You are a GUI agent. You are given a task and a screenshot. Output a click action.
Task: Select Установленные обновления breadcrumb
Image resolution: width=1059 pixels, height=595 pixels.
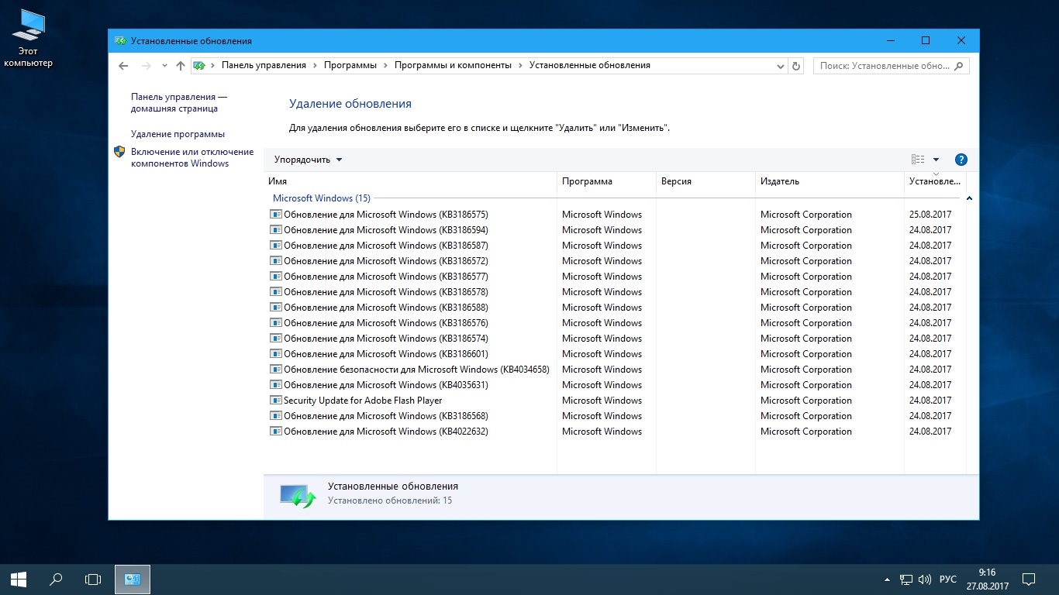(x=590, y=65)
